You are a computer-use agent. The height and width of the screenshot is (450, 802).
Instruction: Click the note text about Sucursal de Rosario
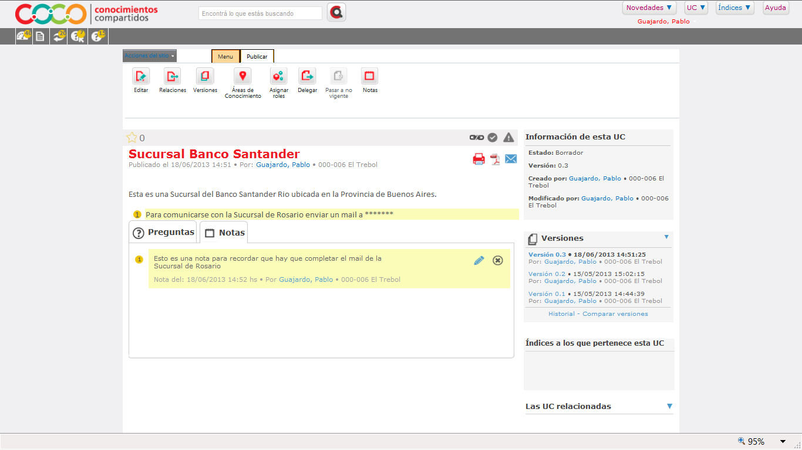pyautogui.click(x=268, y=262)
